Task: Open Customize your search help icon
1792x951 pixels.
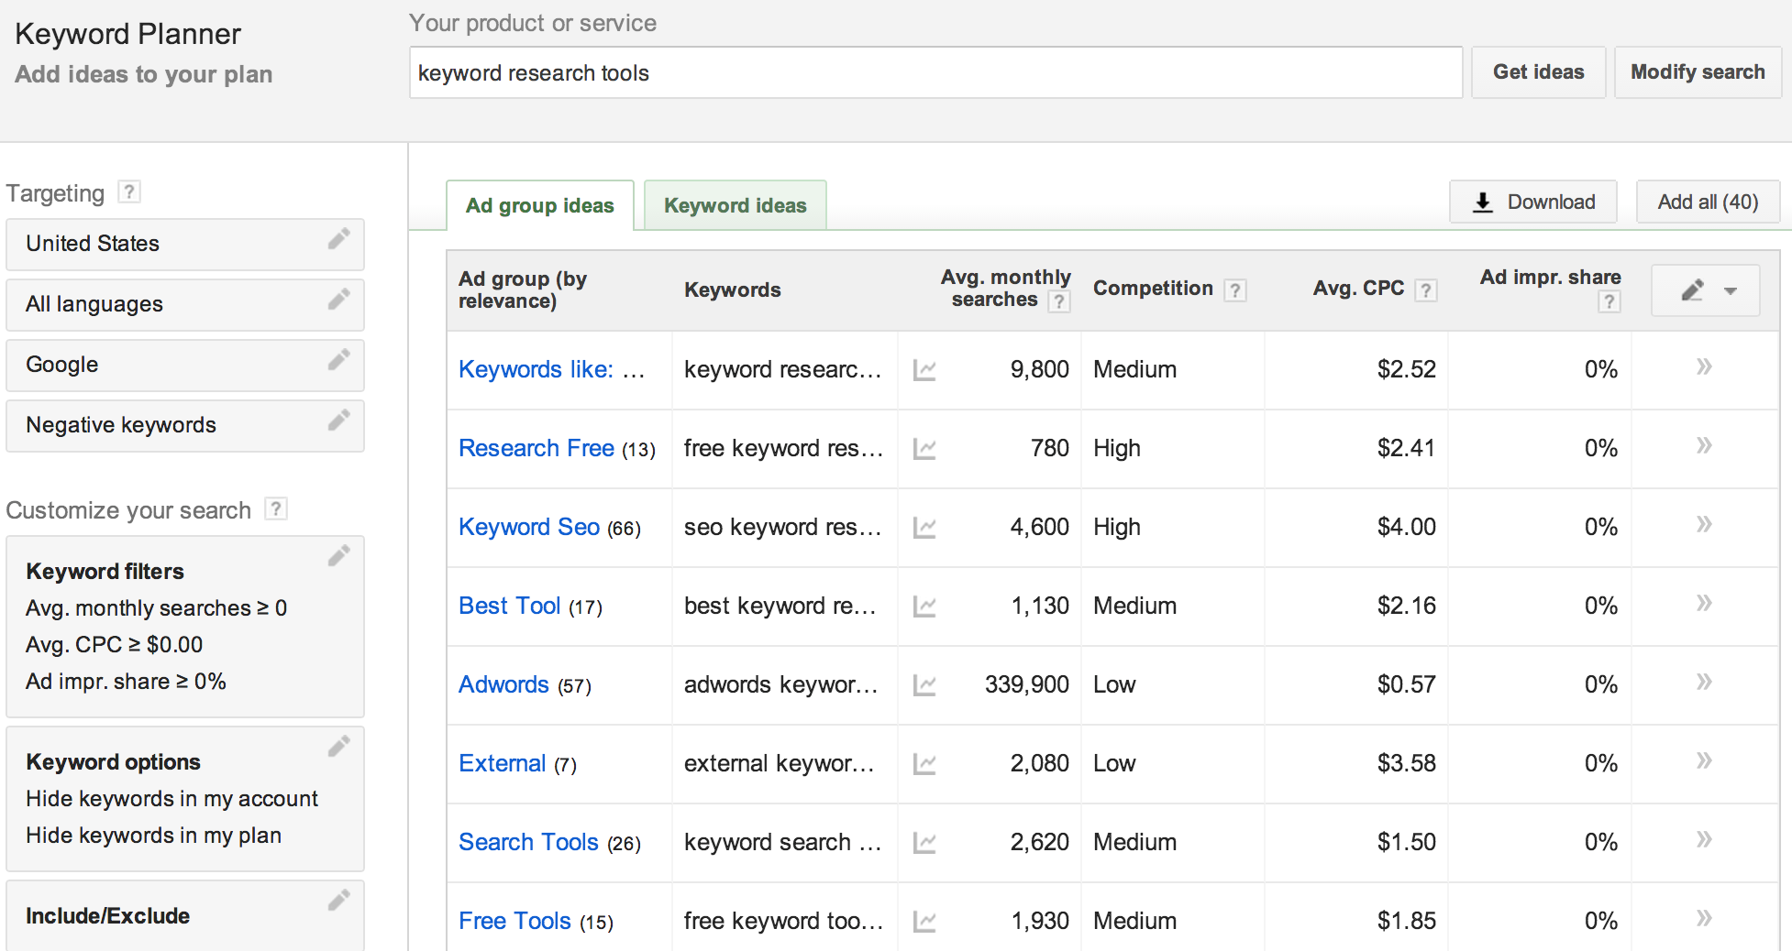Action: 276,508
